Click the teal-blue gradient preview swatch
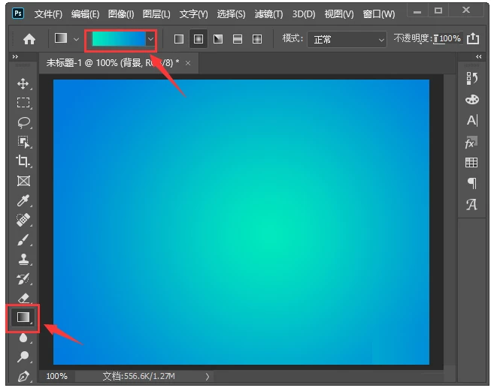Image resolution: width=491 pixels, height=391 pixels. point(119,39)
